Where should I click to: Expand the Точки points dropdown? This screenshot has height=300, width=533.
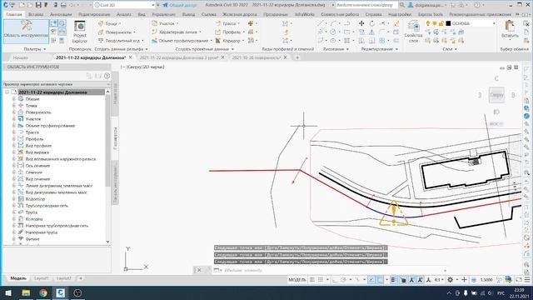pyautogui.click(x=120, y=23)
